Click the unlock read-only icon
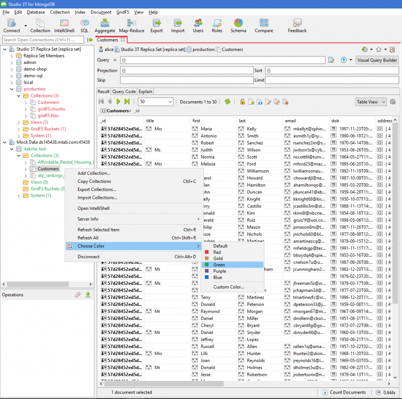Screen dimensions: 402x399 click(x=242, y=102)
